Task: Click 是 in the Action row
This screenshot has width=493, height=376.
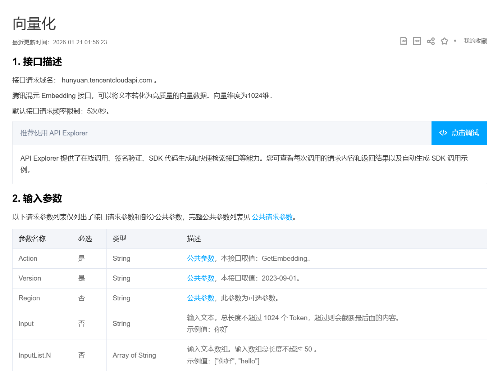Action: point(82,258)
